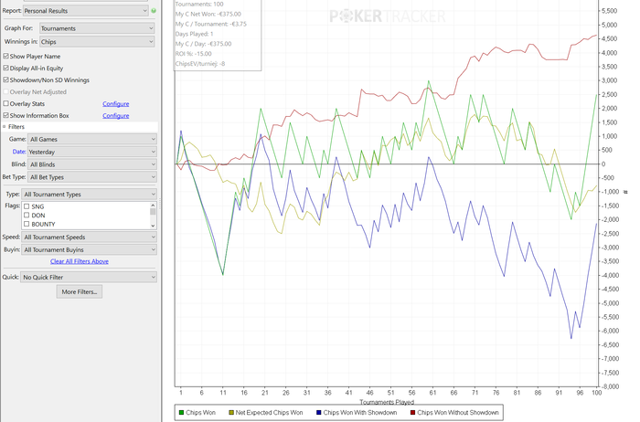Open the Buyin dropdown for tournament buyins
This screenshot has height=422, width=640.
(89, 249)
